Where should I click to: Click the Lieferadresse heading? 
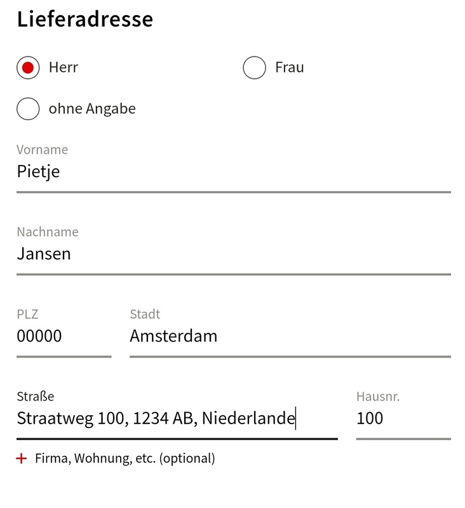pos(85,19)
